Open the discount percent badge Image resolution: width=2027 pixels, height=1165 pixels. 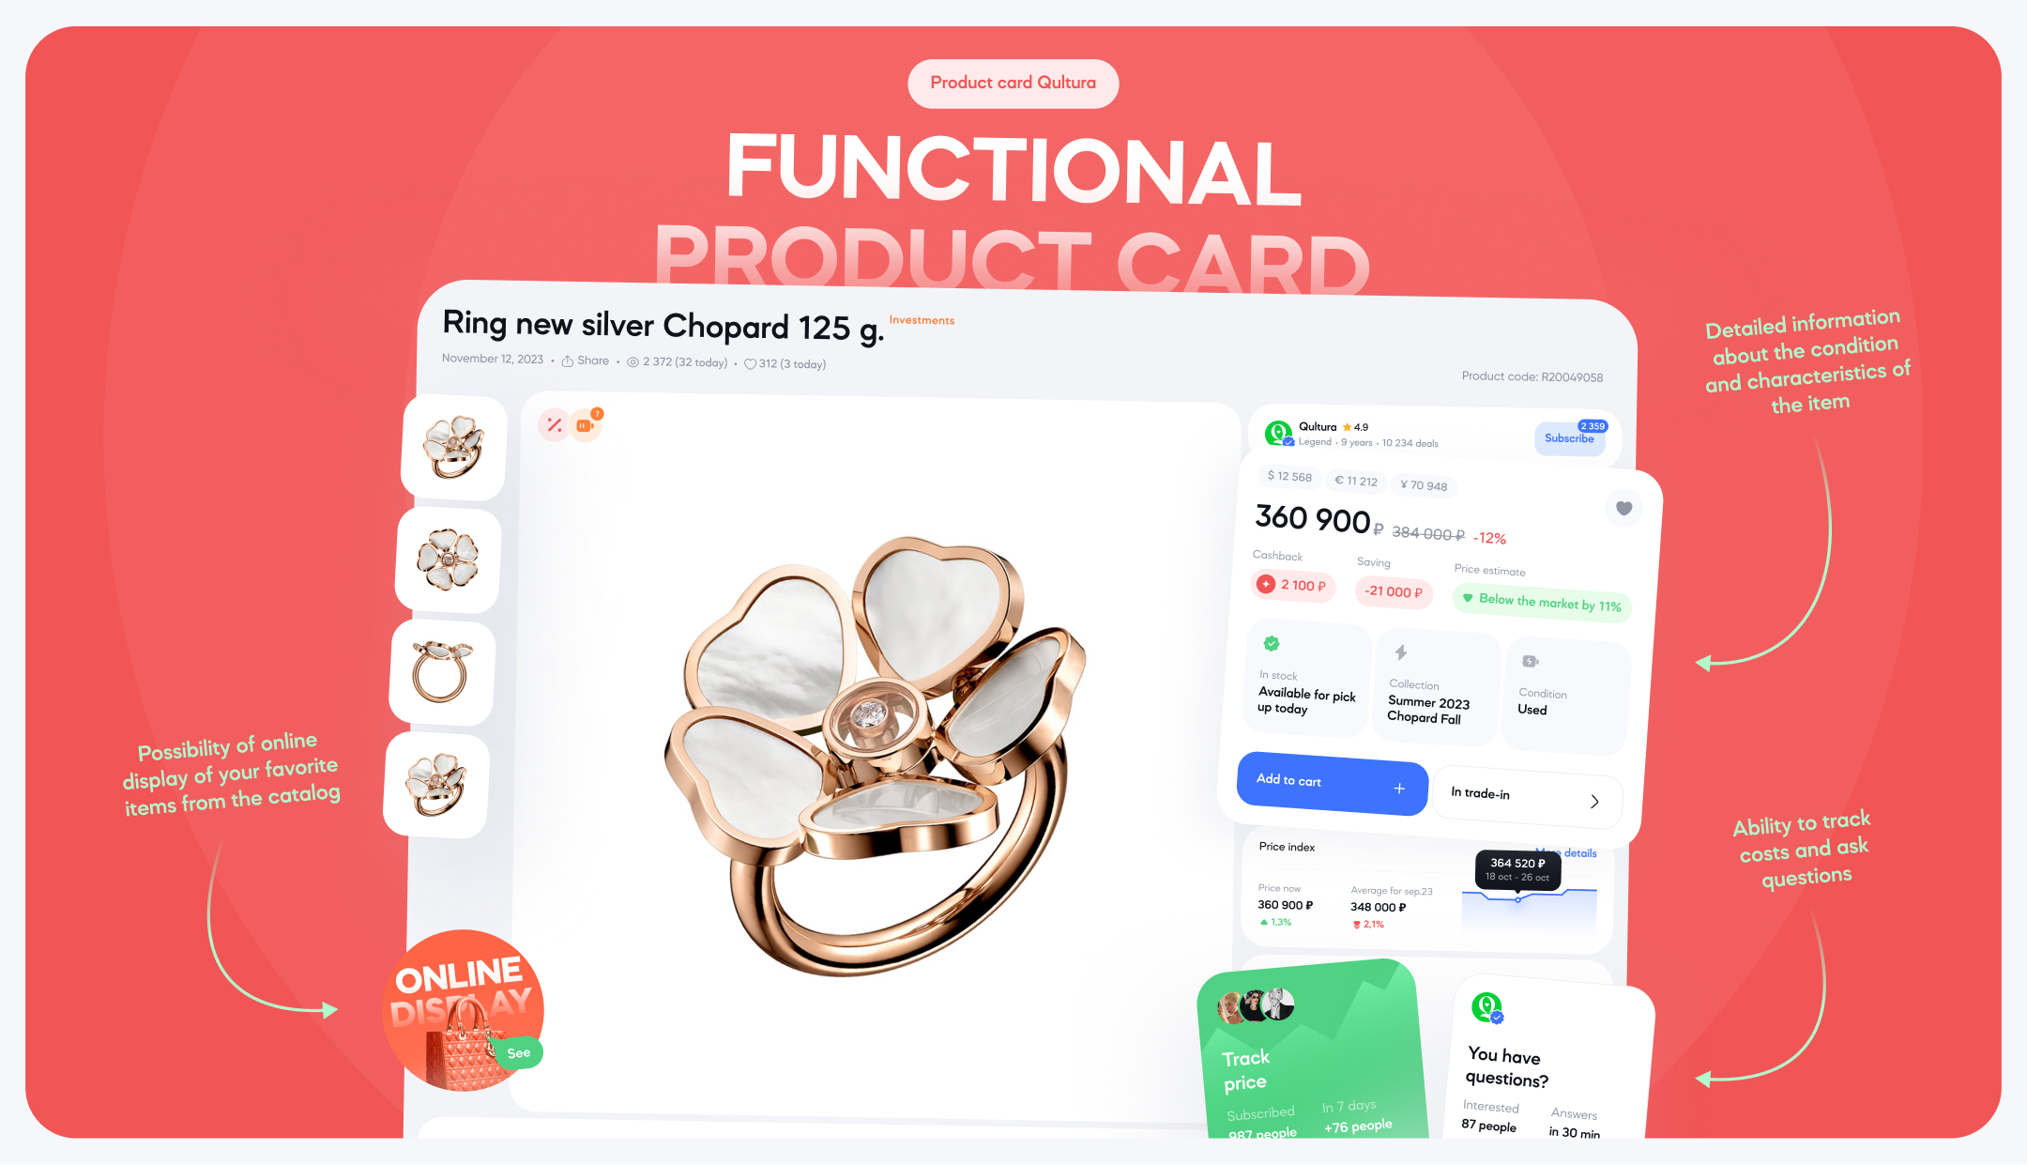pos(554,425)
